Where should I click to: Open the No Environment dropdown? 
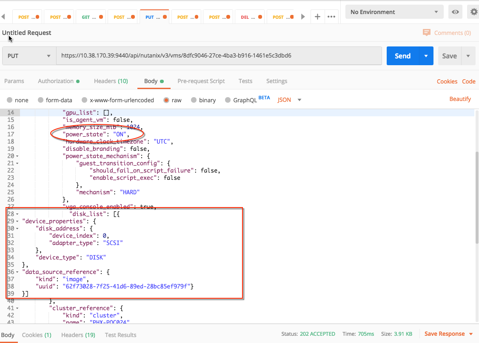[x=394, y=12]
